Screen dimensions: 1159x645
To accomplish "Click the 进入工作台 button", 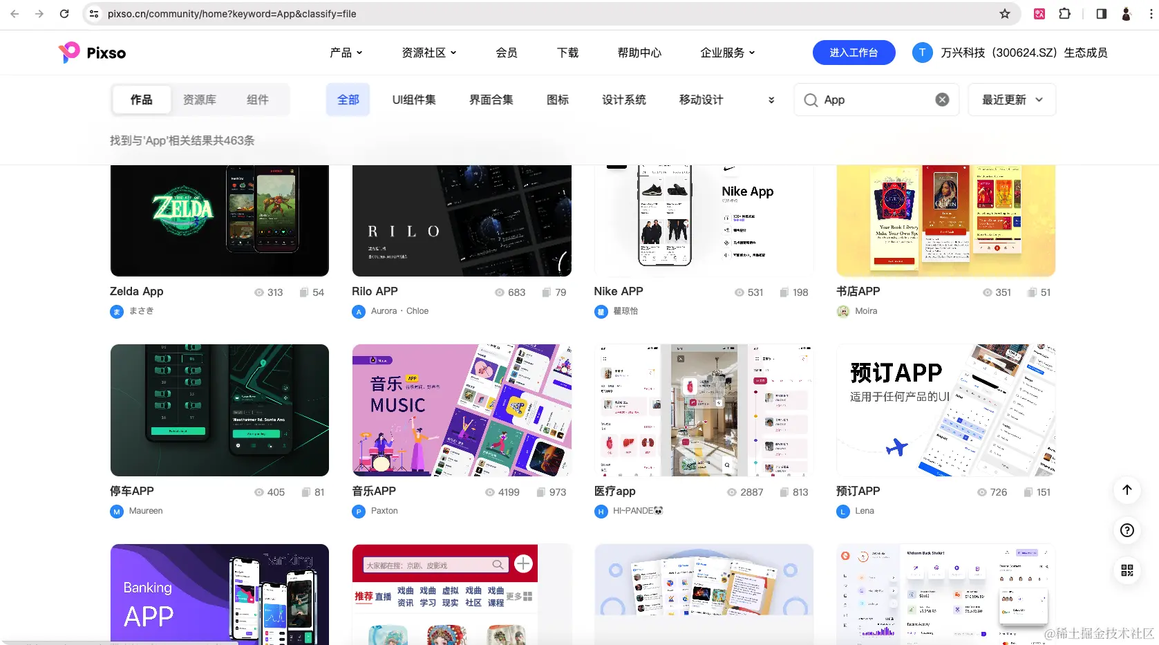I will pos(854,53).
